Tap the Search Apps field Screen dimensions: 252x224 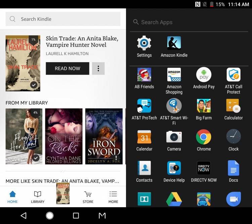click(189, 22)
